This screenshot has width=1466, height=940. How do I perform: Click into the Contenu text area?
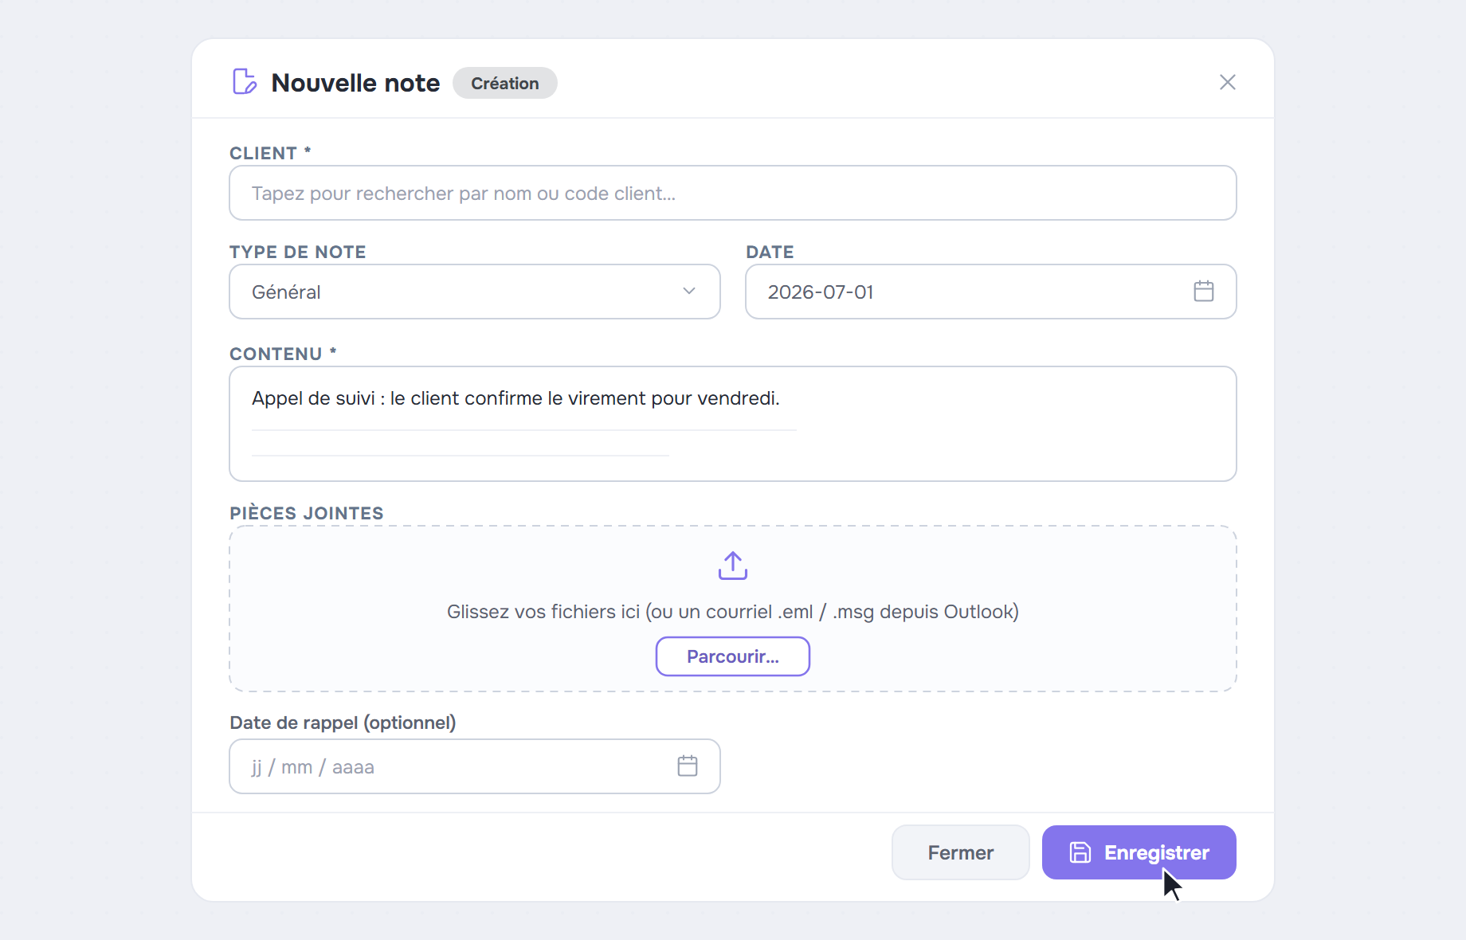[732, 424]
